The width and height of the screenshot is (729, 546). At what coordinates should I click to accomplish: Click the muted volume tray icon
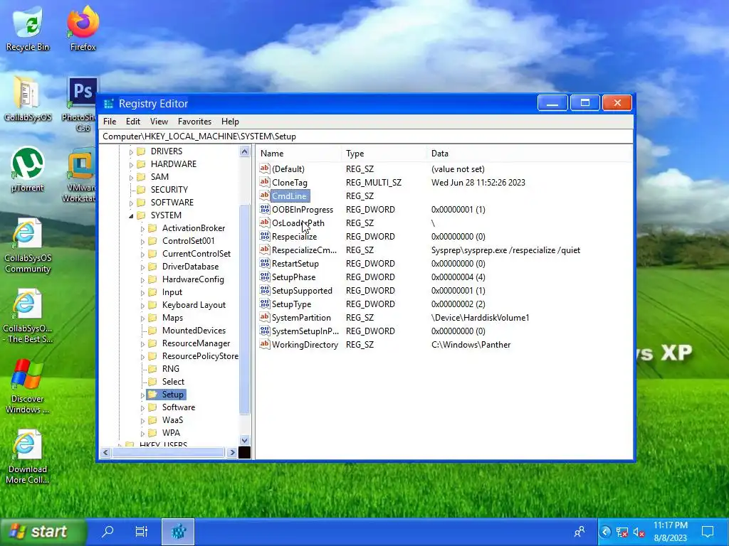coord(639,532)
